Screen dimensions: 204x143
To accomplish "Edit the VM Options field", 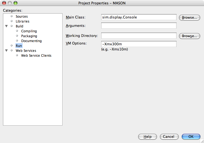I will click(139, 44).
